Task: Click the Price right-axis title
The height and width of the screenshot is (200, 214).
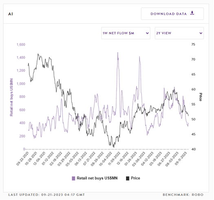Action: coord(201,97)
